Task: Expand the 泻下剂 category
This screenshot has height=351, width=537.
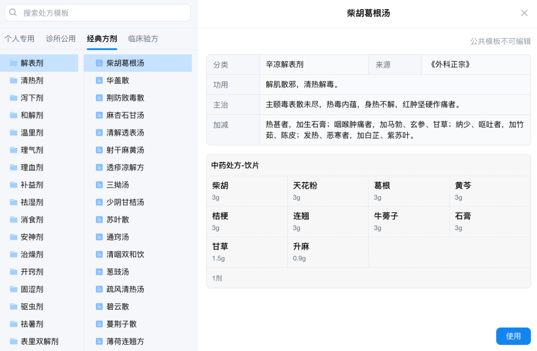Action: [32, 98]
